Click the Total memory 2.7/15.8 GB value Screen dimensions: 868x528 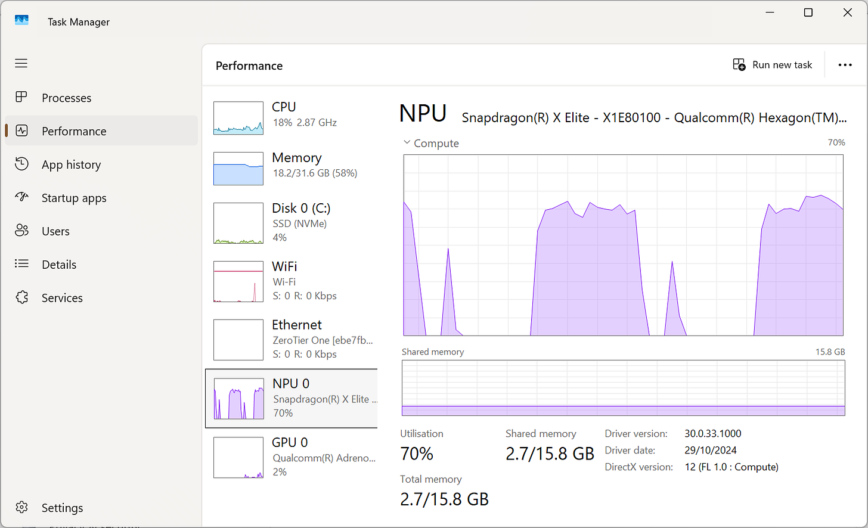coord(444,499)
